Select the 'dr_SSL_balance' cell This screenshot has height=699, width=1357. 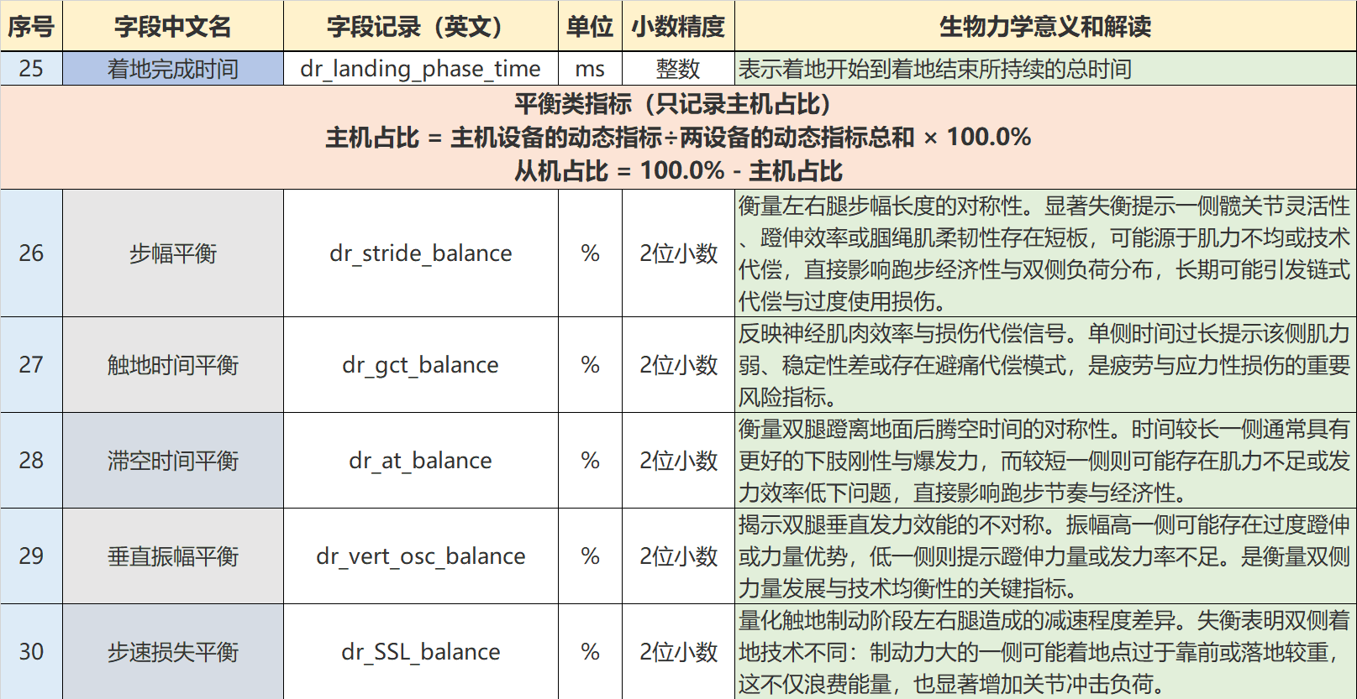point(421,652)
